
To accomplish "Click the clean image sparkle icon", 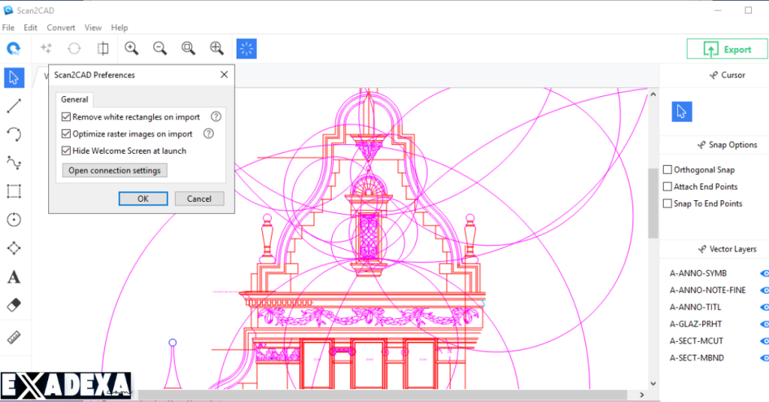I will [46, 48].
